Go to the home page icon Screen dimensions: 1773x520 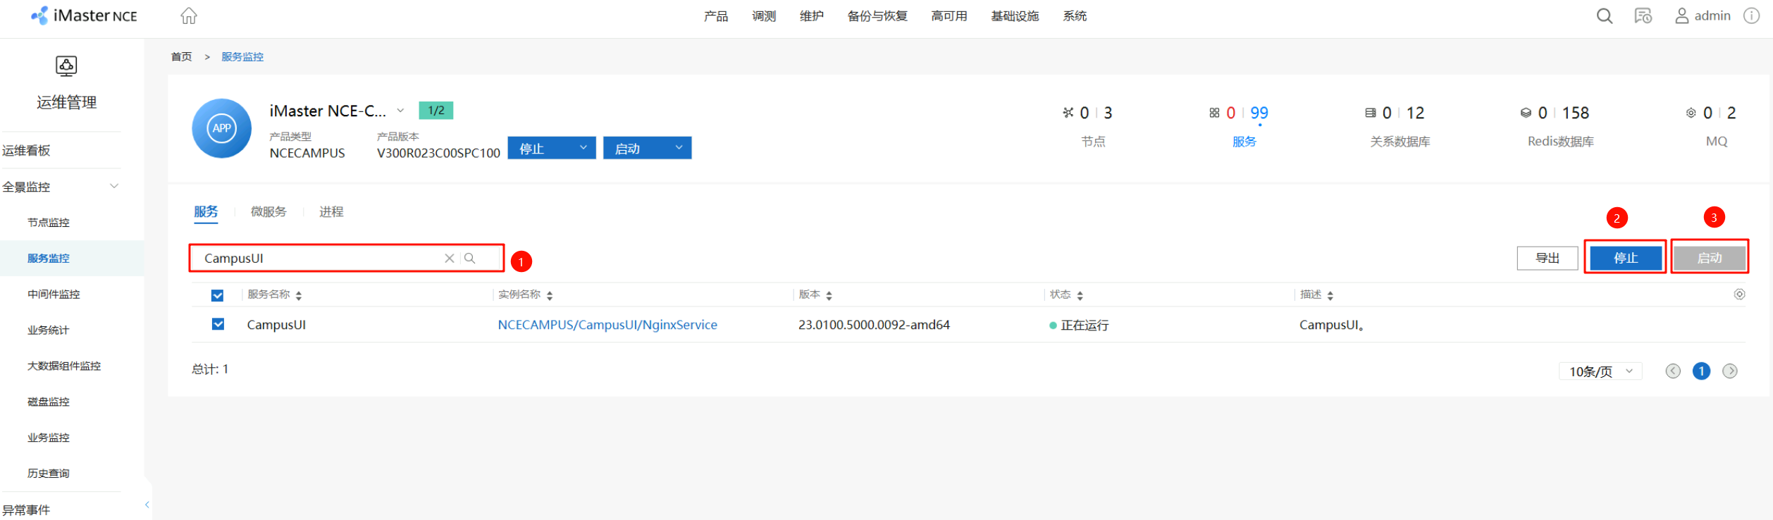click(x=189, y=16)
